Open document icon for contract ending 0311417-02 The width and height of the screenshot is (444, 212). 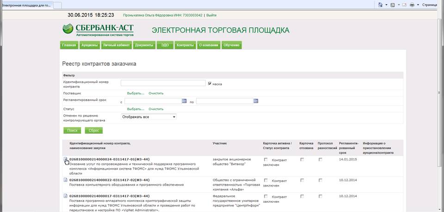click(x=65, y=180)
